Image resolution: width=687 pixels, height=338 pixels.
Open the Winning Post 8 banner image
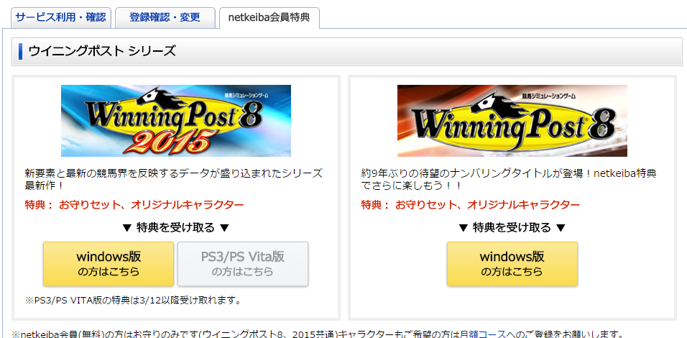pos(512,121)
